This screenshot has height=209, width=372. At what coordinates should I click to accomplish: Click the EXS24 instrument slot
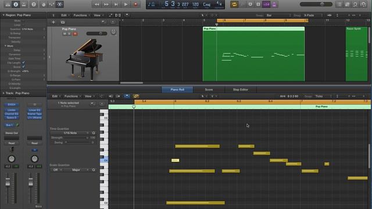pyautogui.click(x=12, y=105)
